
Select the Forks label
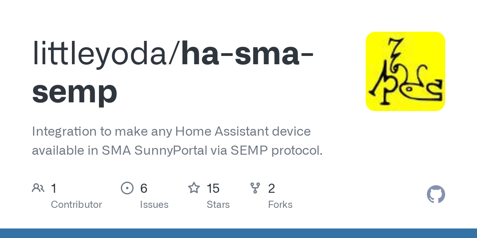[280, 205]
